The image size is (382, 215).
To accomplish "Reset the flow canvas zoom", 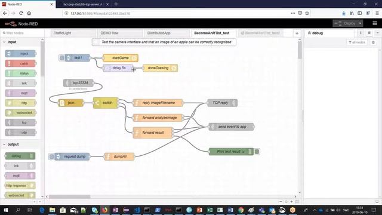I will point(286,202).
